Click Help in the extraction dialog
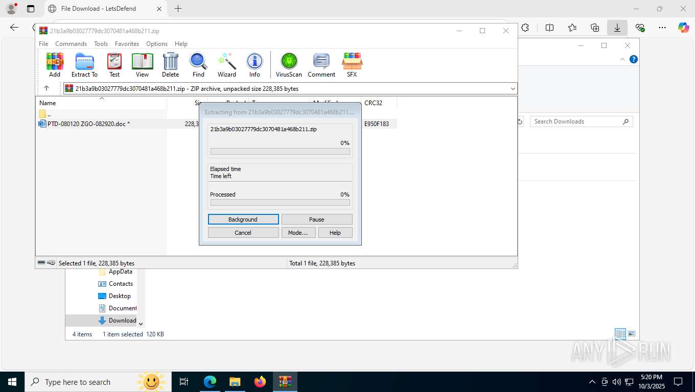Image resolution: width=695 pixels, height=392 pixels. [x=335, y=233]
